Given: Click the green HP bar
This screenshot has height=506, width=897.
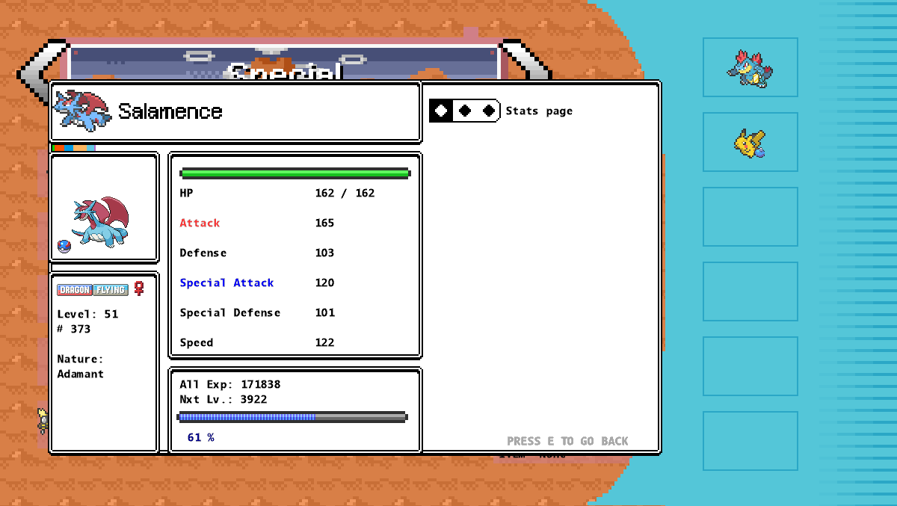Looking at the screenshot, I should (295, 173).
